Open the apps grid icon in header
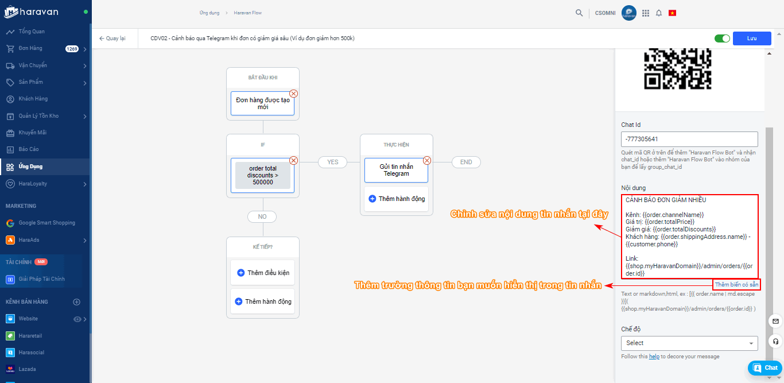This screenshot has height=383, width=784. [x=646, y=13]
